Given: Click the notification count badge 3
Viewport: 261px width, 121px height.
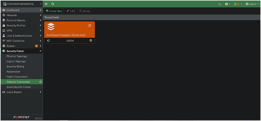Looking at the screenshot, I should pos(238,4).
